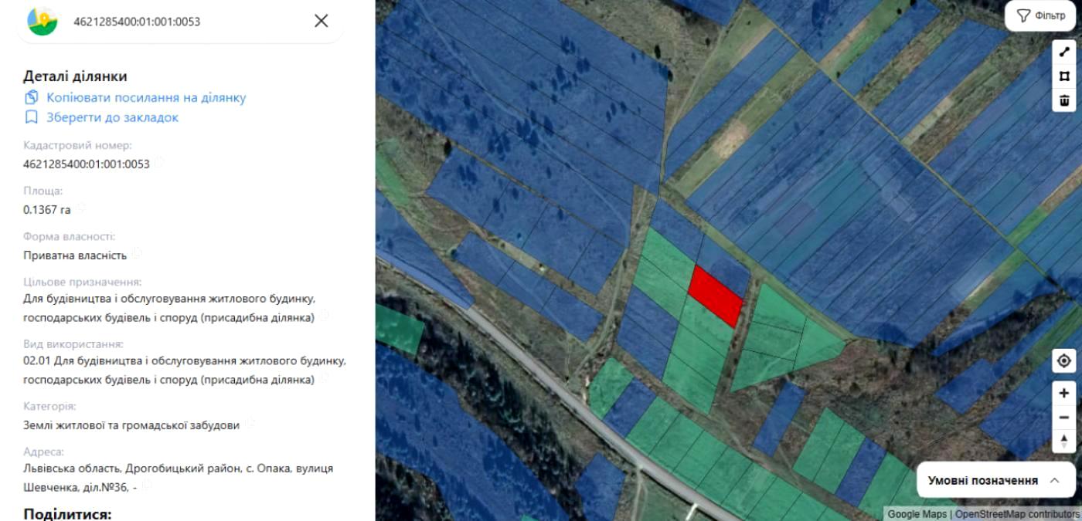This screenshot has height=521, width=1082.
Task: Clear the search with the X button
Action: tap(322, 21)
